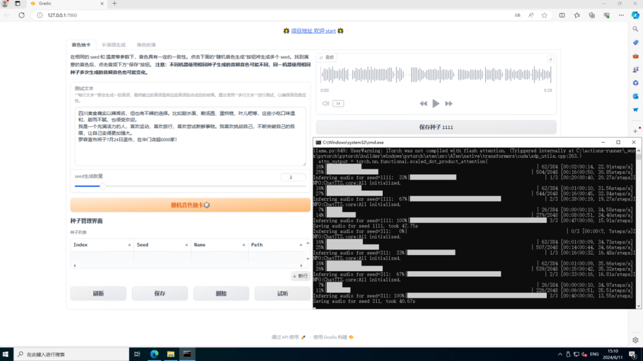643x361 pixels.
Task: Select the 音色抽卡 tab
Action: tap(81, 45)
